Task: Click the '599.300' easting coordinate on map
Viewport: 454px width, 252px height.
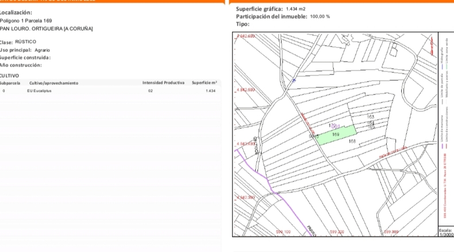Action: pos(391,232)
